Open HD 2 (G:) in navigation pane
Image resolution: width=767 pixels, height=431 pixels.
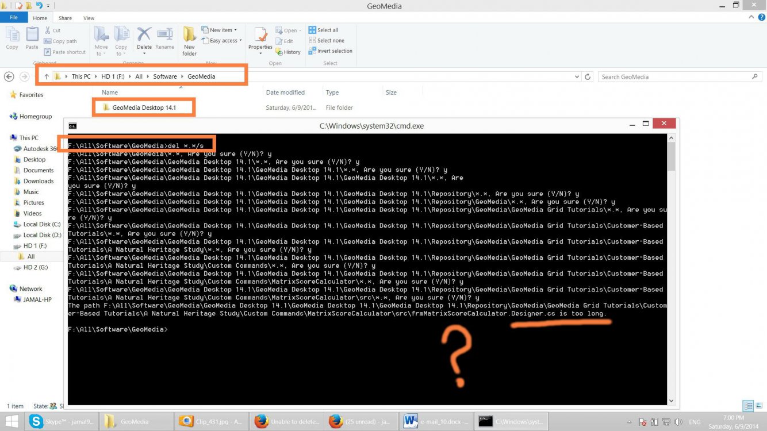point(37,267)
